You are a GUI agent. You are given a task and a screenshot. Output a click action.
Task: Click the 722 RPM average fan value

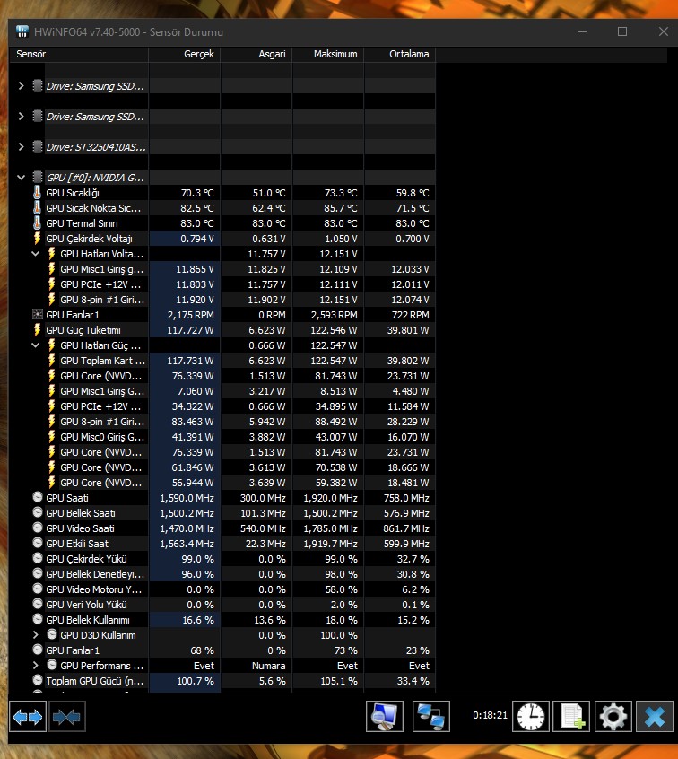click(x=411, y=315)
